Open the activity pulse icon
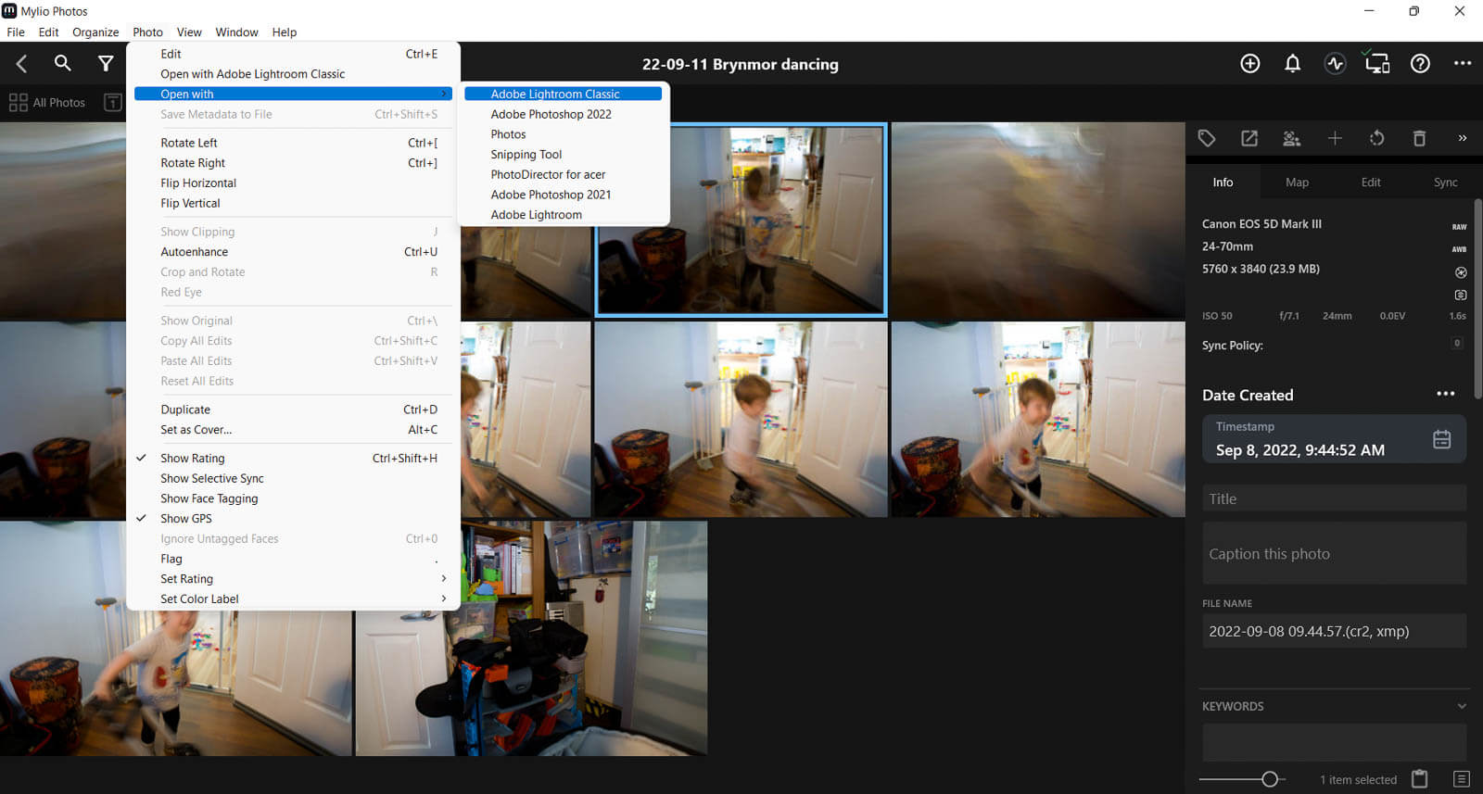The width and height of the screenshot is (1483, 794). coord(1335,63)
